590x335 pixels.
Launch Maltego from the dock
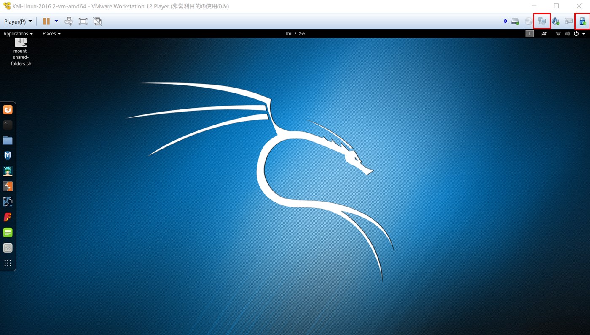coord(8,202)
